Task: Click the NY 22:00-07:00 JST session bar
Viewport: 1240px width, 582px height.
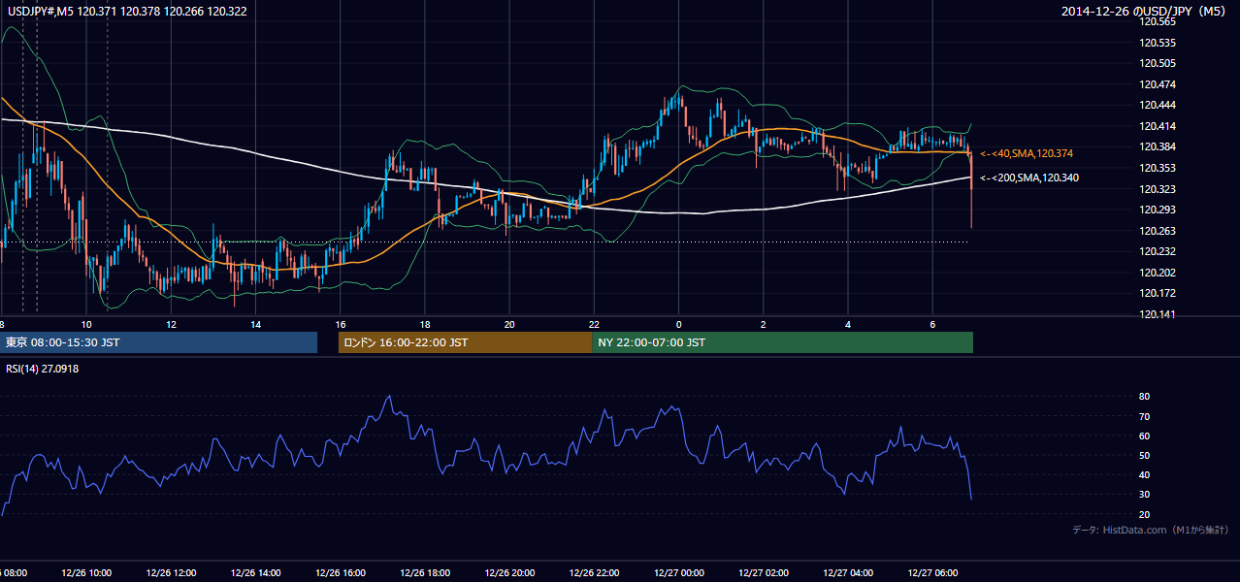Action: pyautogui.click(x=782, y=342)
